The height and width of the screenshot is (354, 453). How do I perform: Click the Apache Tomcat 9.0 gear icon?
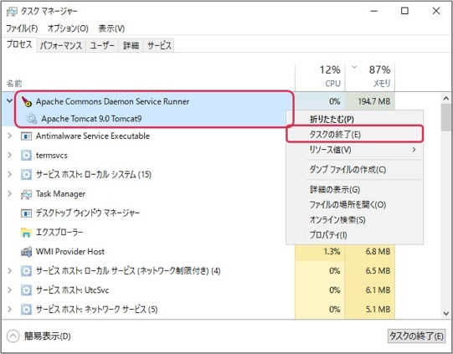coord(32,119)
